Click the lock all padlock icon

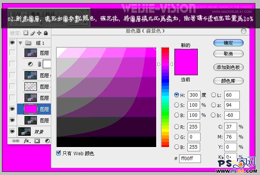click(x=46, y=33)
